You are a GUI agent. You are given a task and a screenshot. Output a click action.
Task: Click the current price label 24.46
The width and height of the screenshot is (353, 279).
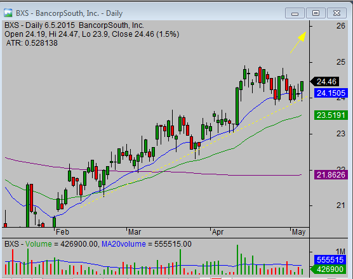pyautogui.click(x=324, y=82)
